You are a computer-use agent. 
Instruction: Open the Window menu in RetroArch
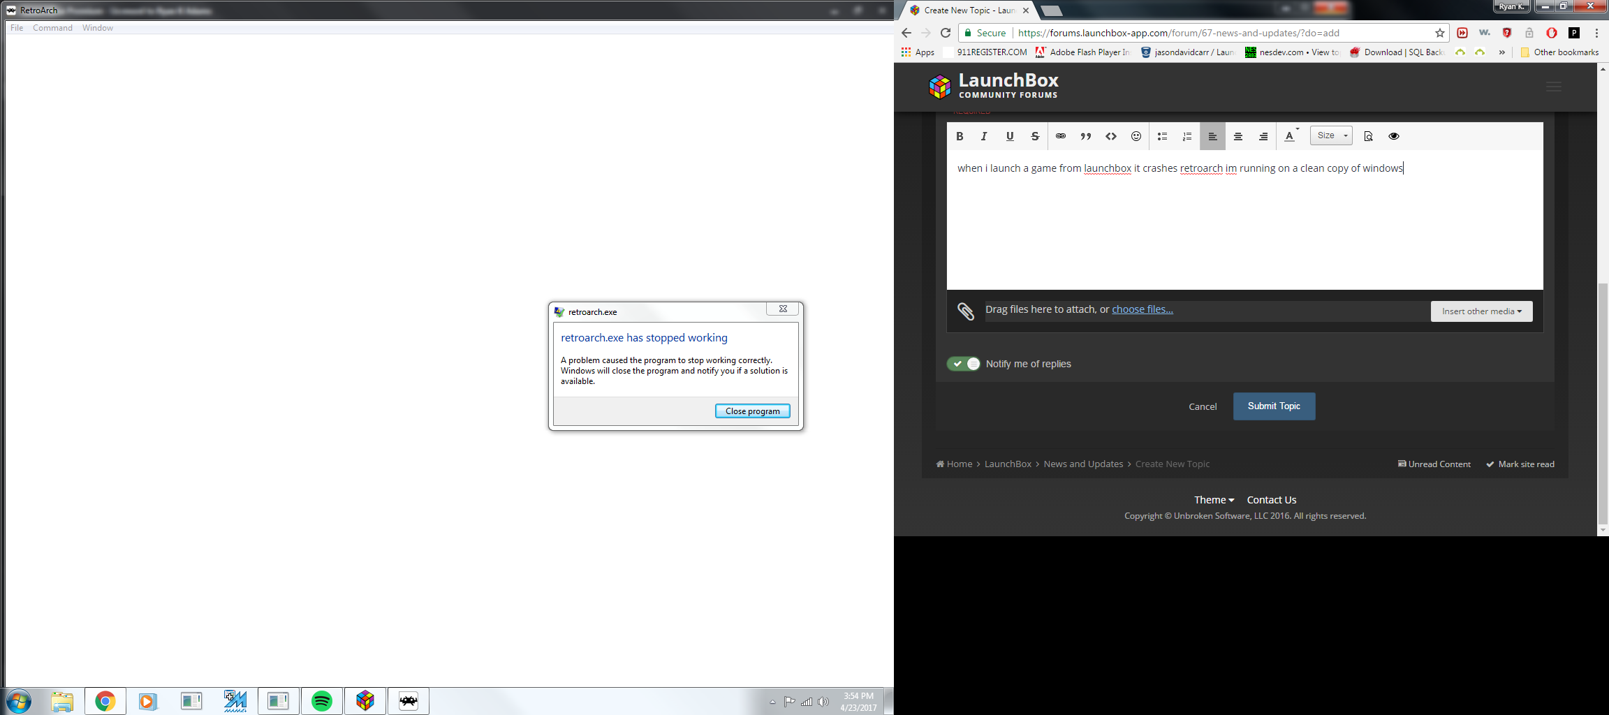click(98, 28)
